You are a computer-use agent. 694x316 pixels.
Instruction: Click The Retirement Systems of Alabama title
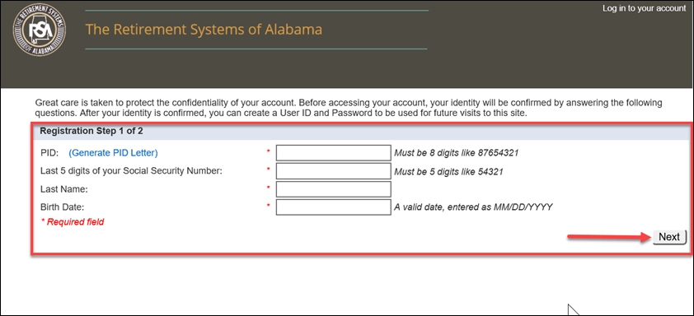pyautogui.click(x=204, y=30)
